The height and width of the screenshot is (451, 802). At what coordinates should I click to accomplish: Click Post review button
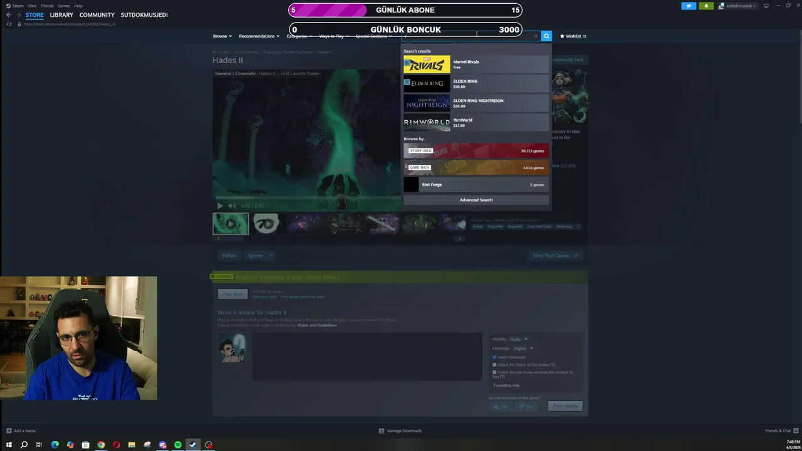click(565, 406)
